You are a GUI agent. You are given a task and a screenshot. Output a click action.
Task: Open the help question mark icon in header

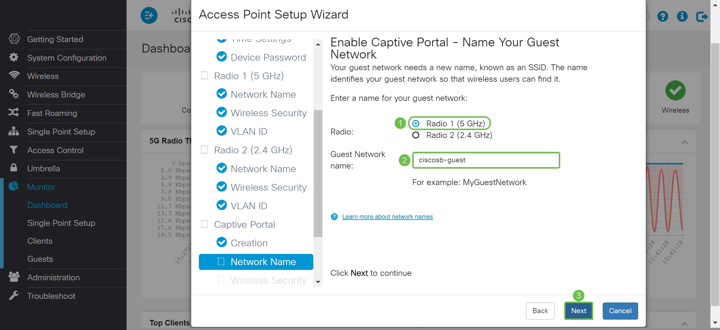pyautogui.click(x=663, y=16)
